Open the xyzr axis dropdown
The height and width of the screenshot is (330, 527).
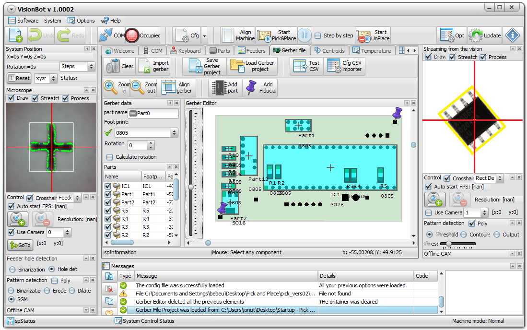(x=53, y=78)
